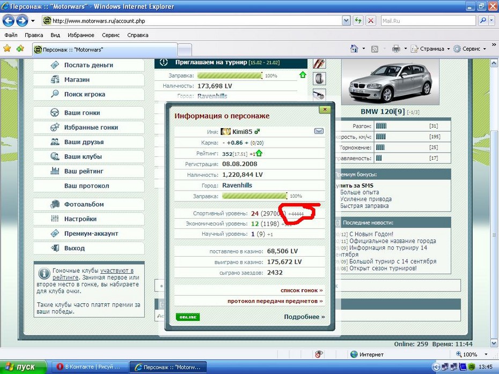499x374 pixels.
Task: Click the Print icon
Action: 396,49
